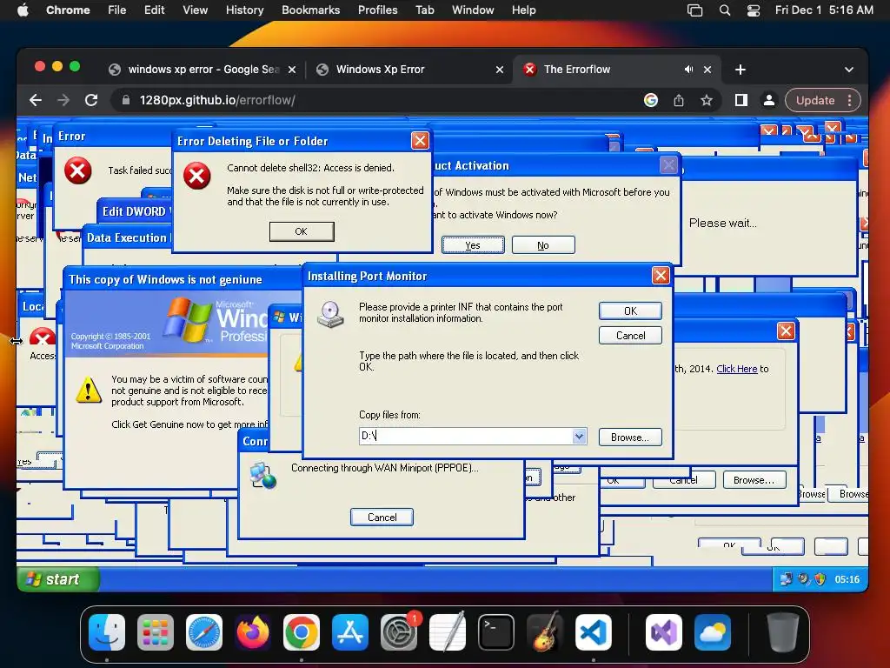Click OK in Error Deleting File dialog
Screen dimensions: 890x668
tap(302, 231)
